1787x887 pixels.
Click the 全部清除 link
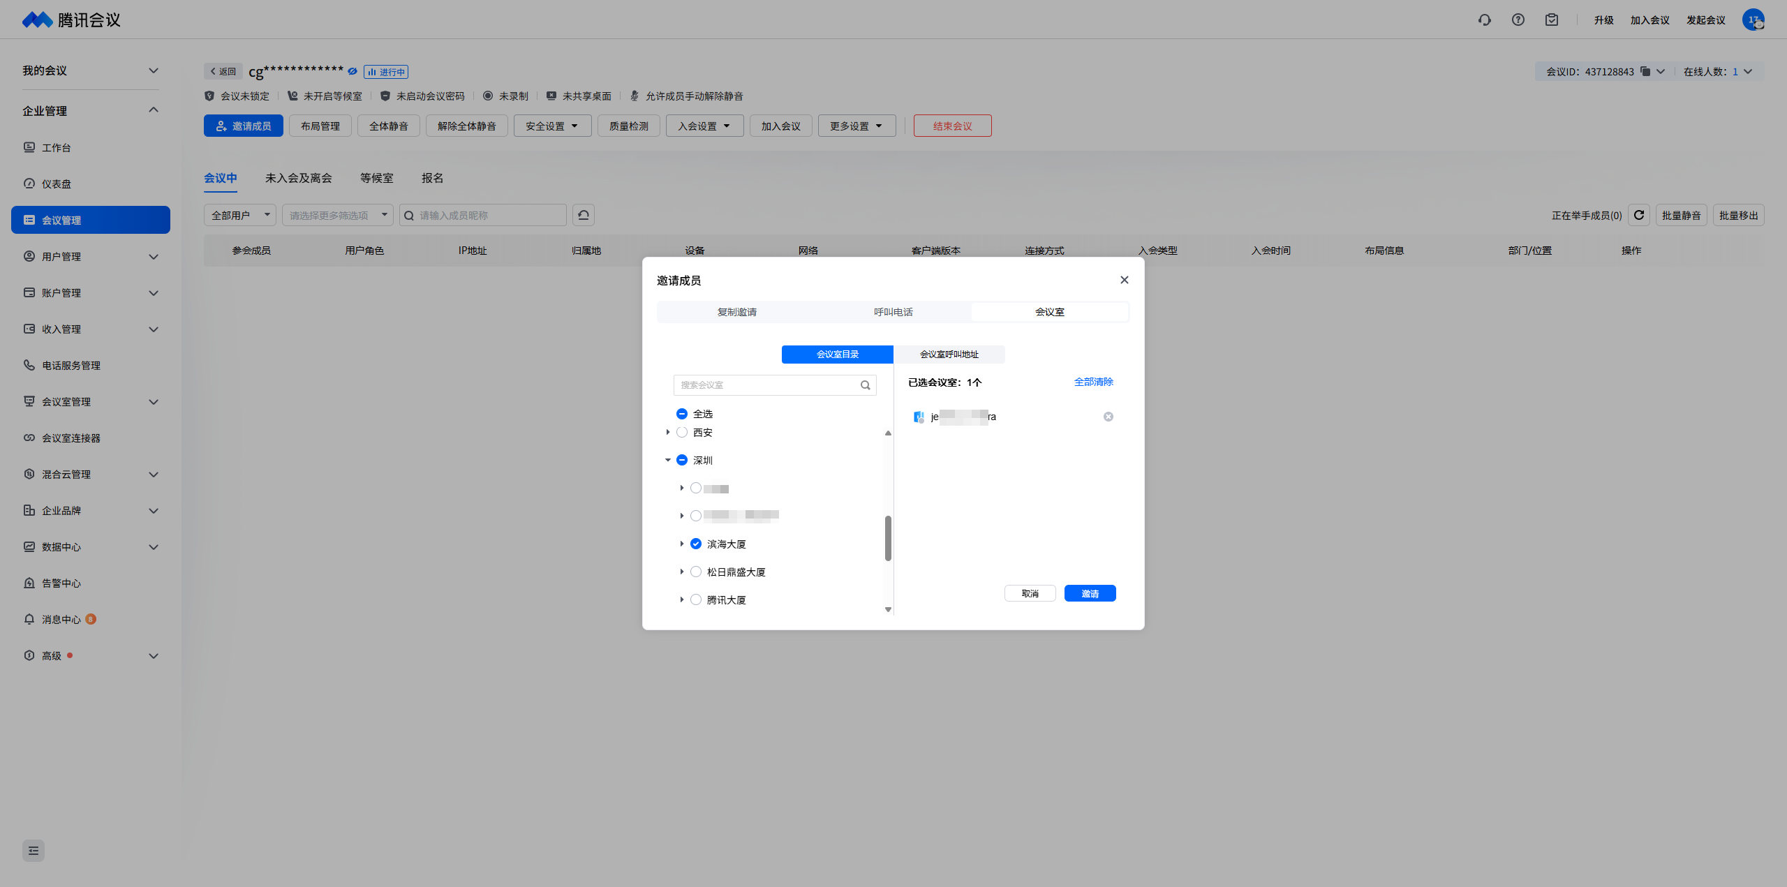(x=1093, y=382)
